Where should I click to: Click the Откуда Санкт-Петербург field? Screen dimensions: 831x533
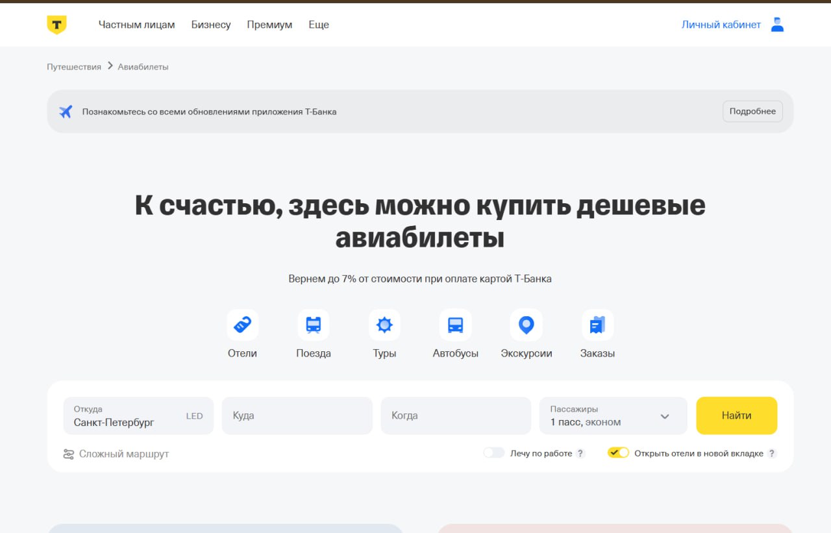138,415
